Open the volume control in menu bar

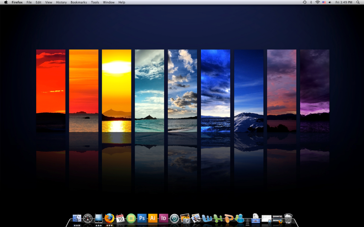[330, 2]
